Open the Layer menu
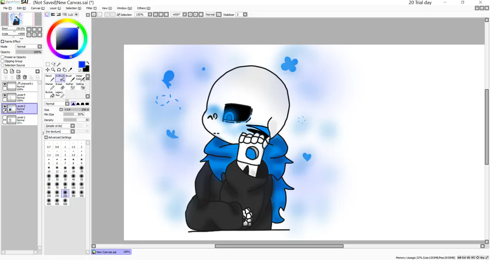Viewport: 490px width, 260px height. (x=55, y=8)
